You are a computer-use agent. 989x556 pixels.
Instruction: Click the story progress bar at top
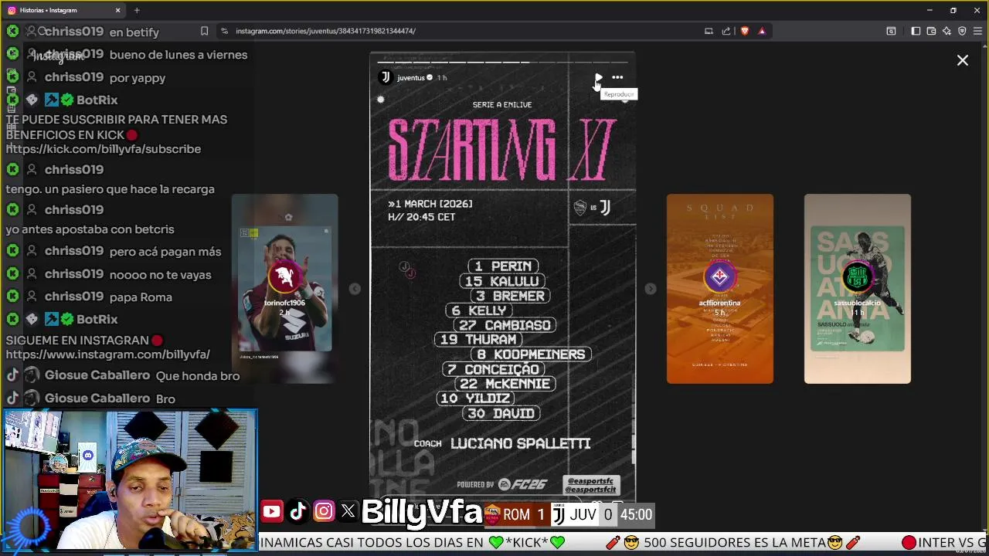pos(502,62)
